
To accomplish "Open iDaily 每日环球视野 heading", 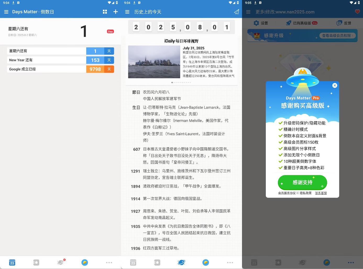I will pos(181,41).
